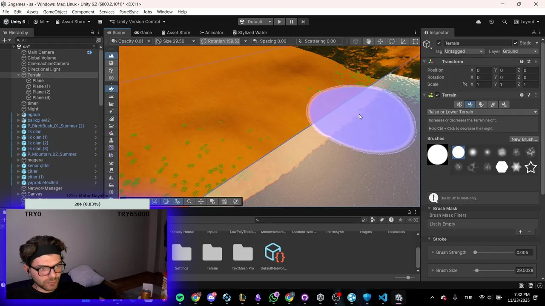Select the Create Neighbor Terrains tool button
The height and width of the screenshot is (306, 545).
459,105
